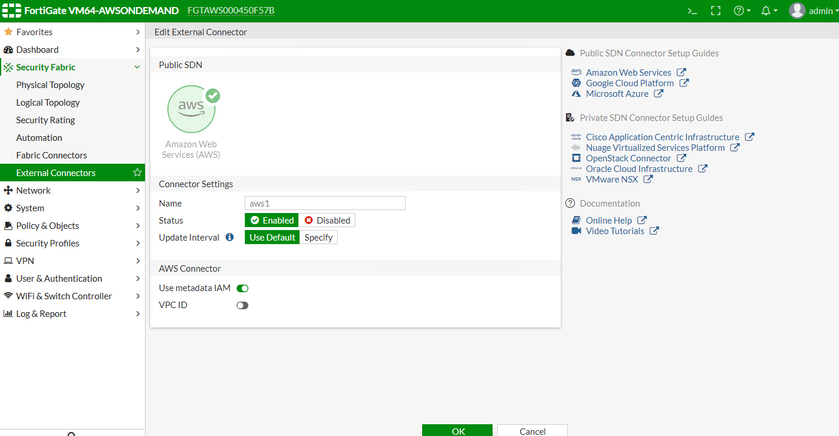839x436 pixels.
Task: Open the Video Tutorials link
Action: click(615, 231)
